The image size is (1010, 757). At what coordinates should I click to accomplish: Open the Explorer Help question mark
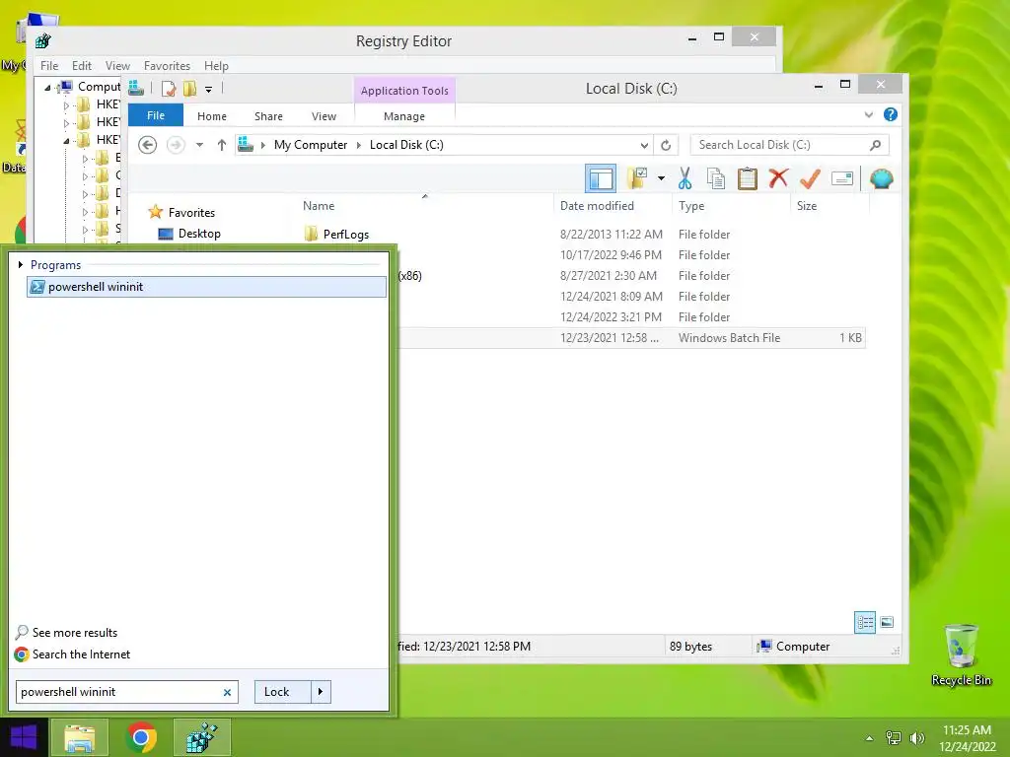(891, 114)
